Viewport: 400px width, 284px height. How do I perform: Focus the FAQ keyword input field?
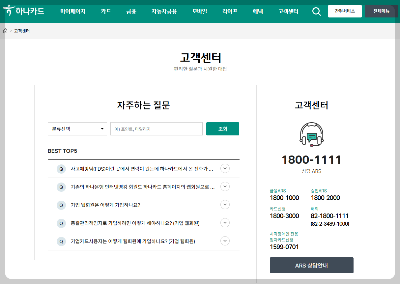(157, 129)
